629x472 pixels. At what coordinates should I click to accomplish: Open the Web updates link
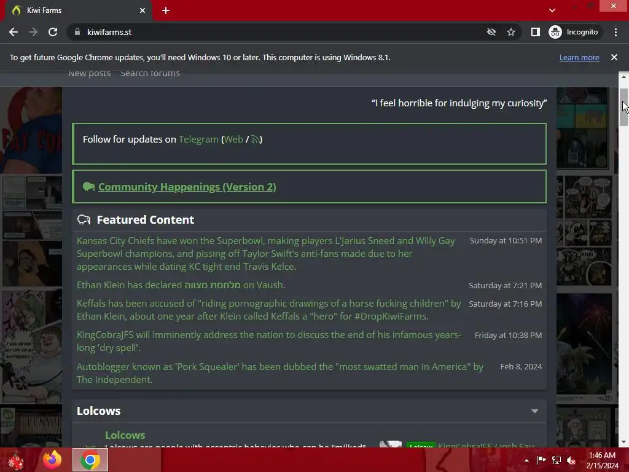point(233,140)
